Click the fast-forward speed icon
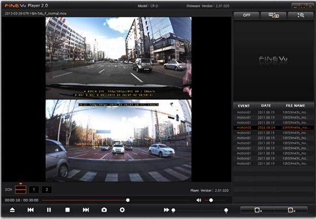The image size is (316, 219). [166, 210]
